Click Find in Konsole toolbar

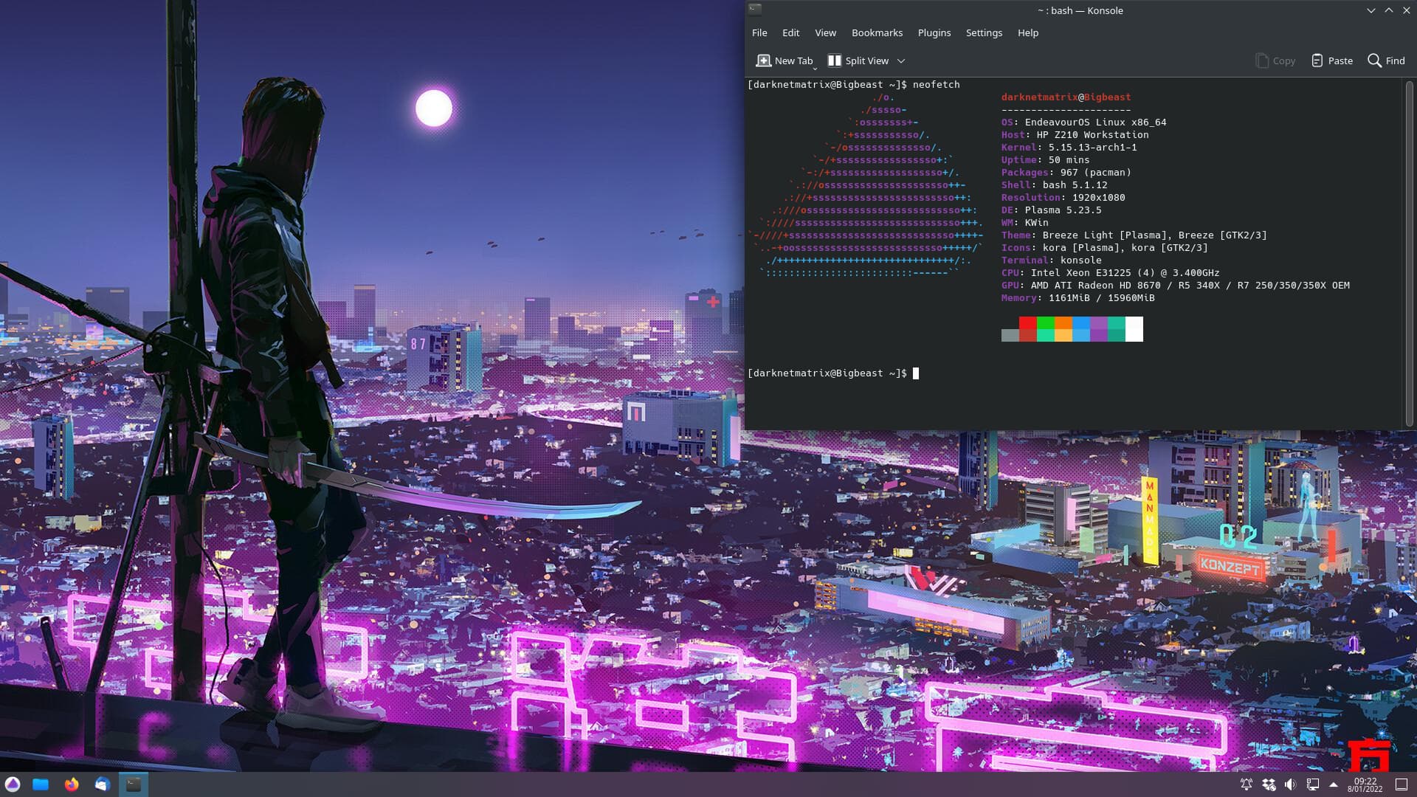coord(1386,61)
